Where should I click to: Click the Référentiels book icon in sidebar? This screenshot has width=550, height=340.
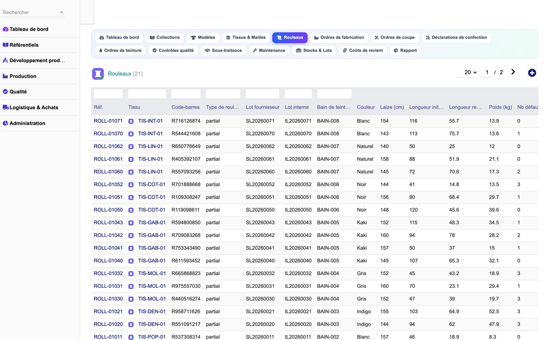click(5, 45)
